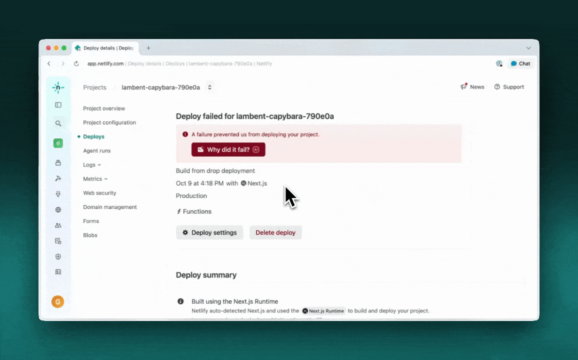
Task: Open the News link
Action: [477, 87]
